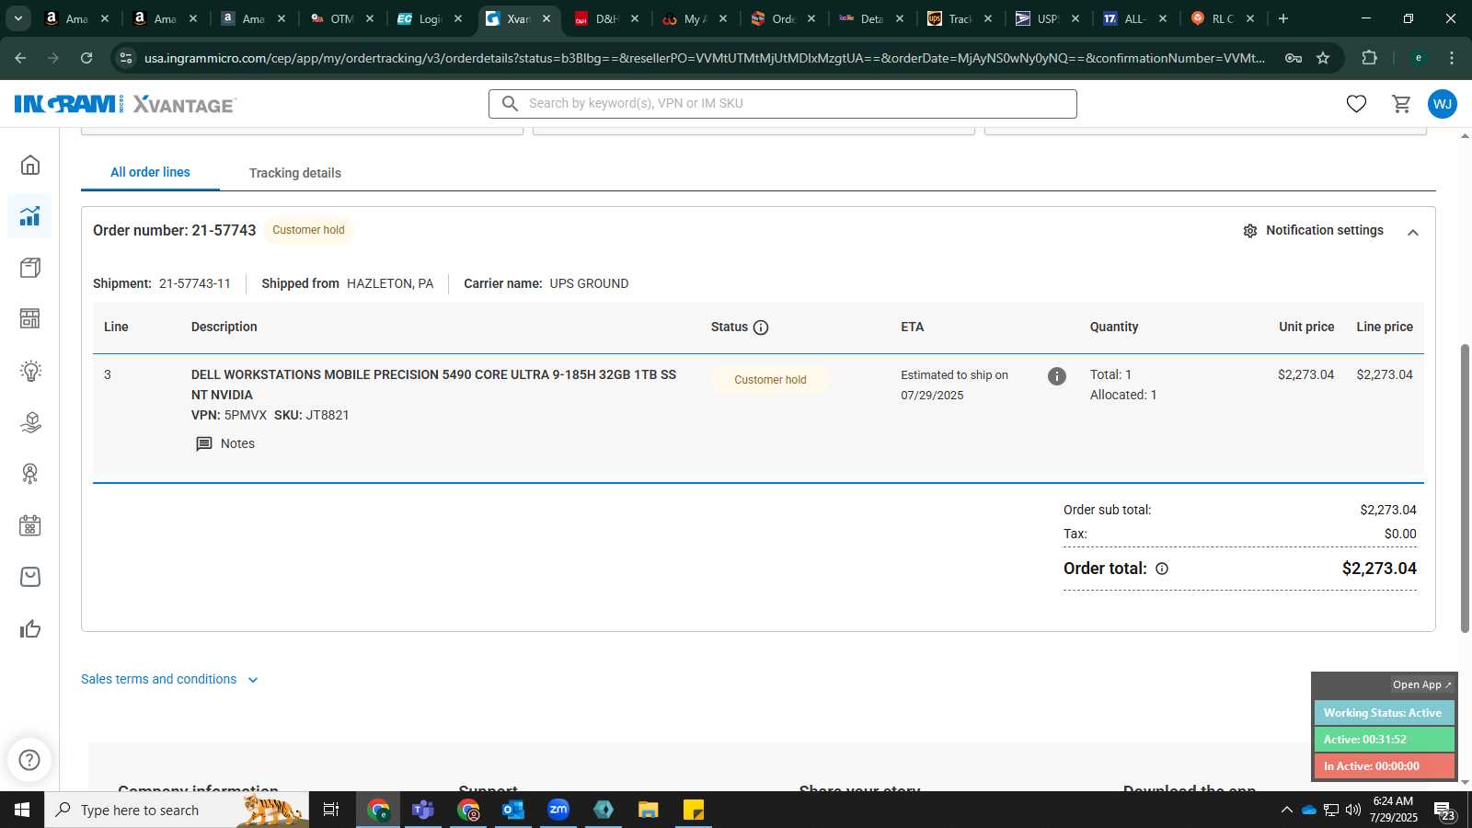Click the Ingram Micro Xvantage logo
This screenshot has height=828, width=1472.
tap(125, 104)
